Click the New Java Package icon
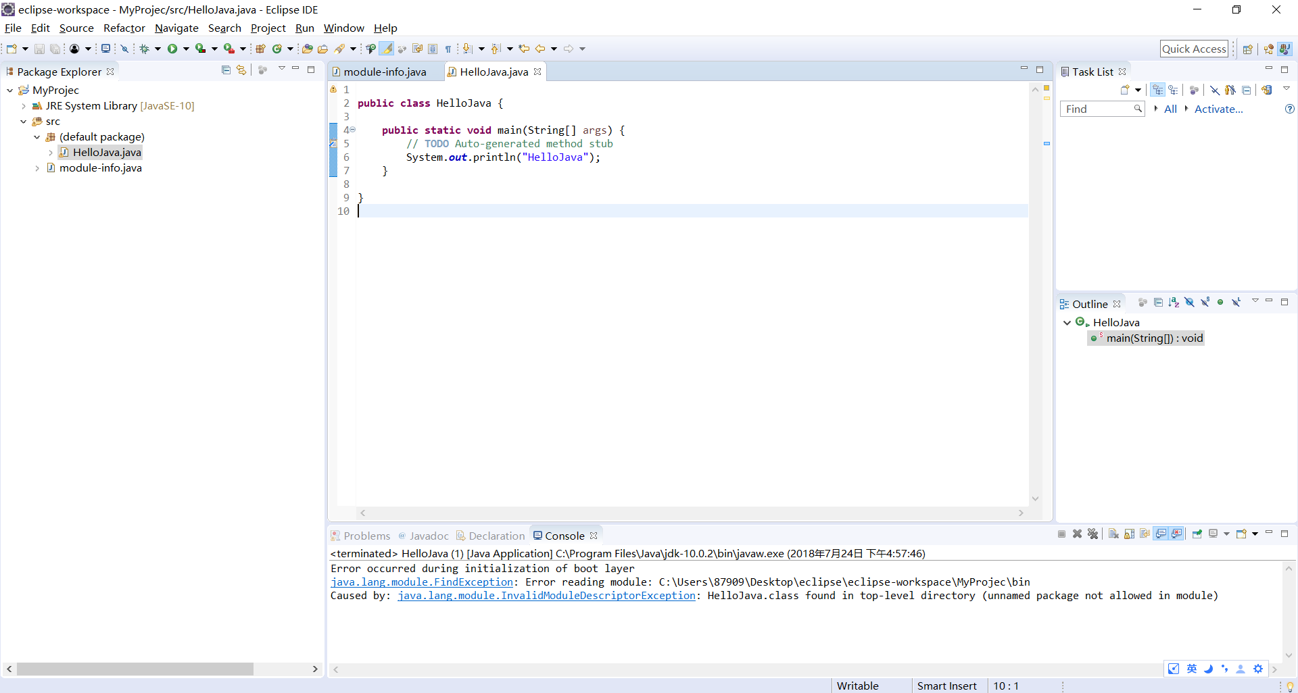 pos(260,49)
